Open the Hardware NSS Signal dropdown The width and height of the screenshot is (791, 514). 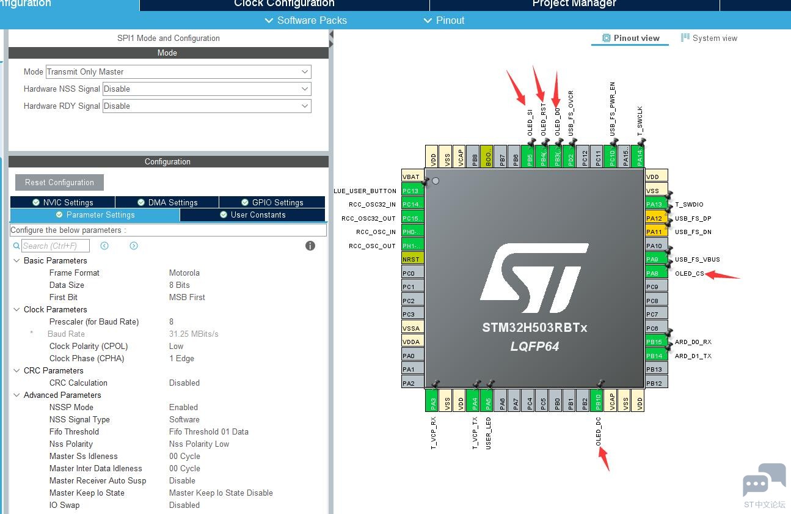(x=206, y=89)
